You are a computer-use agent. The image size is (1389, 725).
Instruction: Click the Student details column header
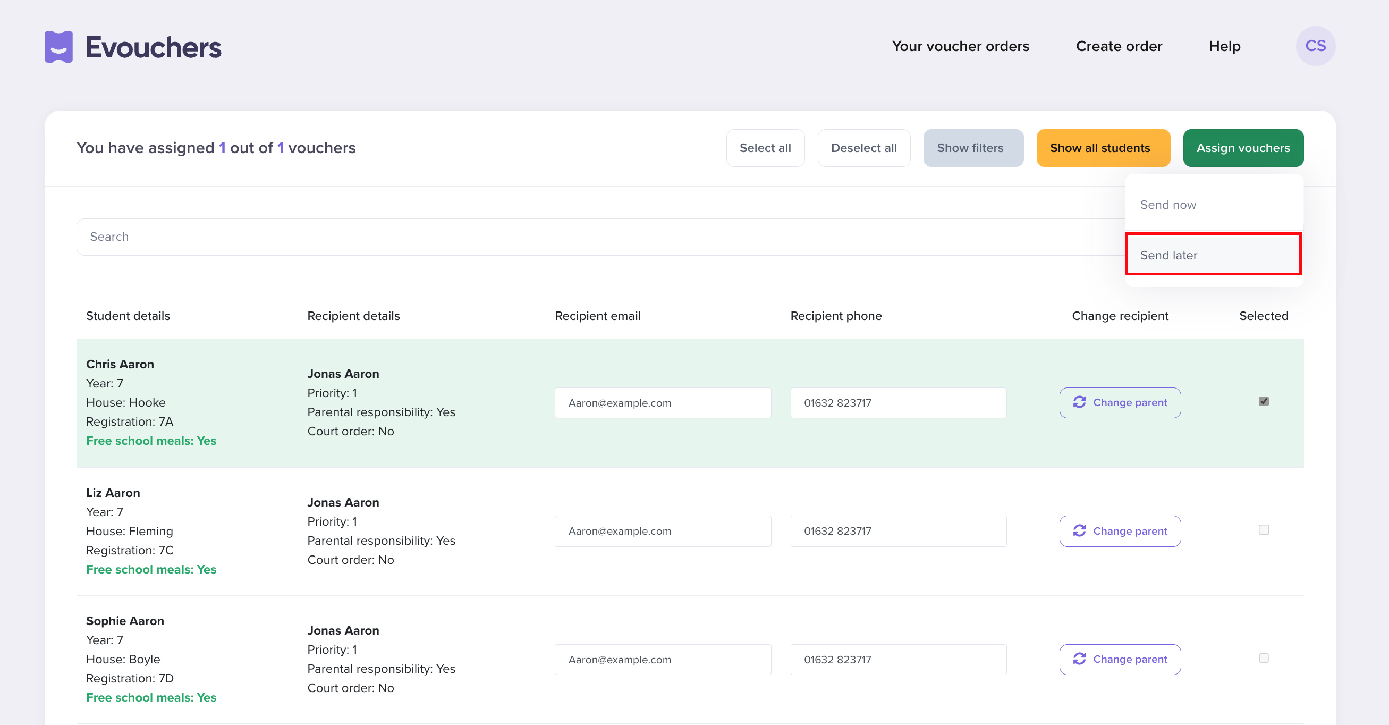(128, 316)
